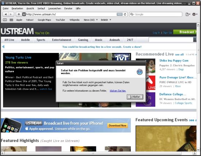Image resolution: width=201 pixels, height=156 pixels.
Task: Expand the News (60) bookmark folder
Action: click(x=91, y=20)
